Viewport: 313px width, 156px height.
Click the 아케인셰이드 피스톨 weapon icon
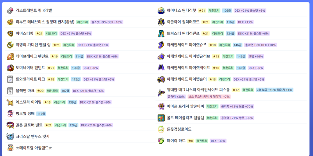[x=161, y=93]
